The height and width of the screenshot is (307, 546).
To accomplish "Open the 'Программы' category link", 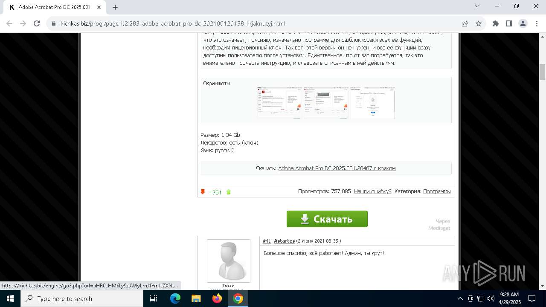I will pyautogui.click(x=437, y=191).
